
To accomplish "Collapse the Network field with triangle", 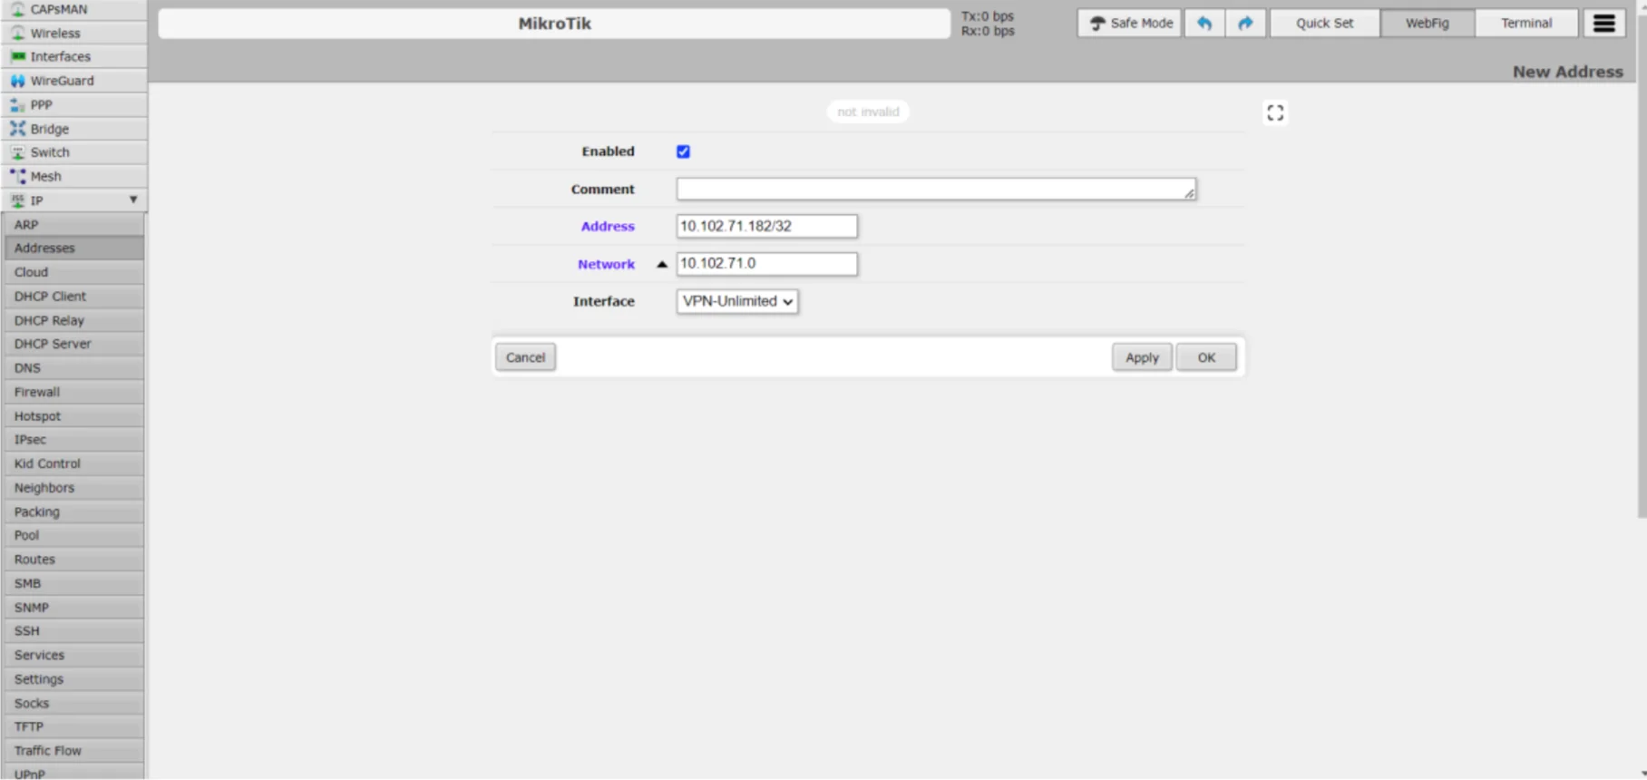I will (x=662, y=264).
